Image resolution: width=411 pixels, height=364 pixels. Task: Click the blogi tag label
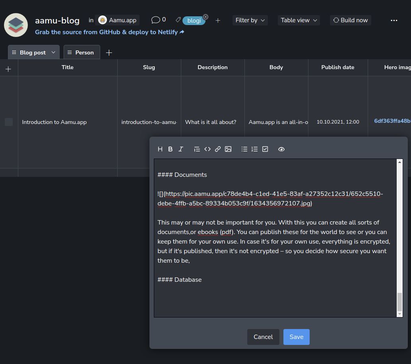pos(194,21)
